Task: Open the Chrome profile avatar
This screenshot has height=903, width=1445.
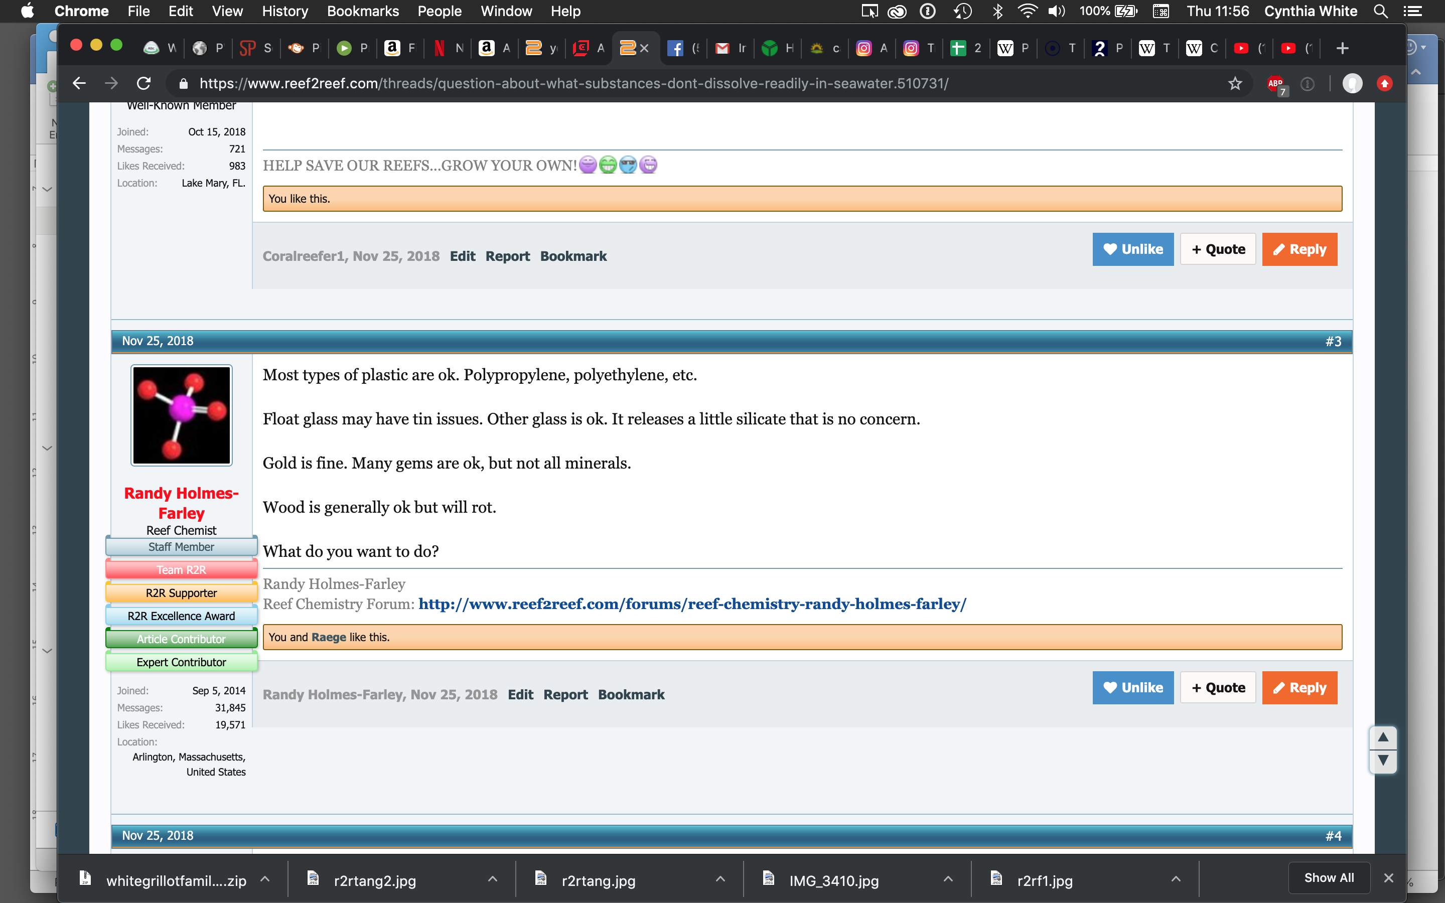Action: coord(1353,83)
